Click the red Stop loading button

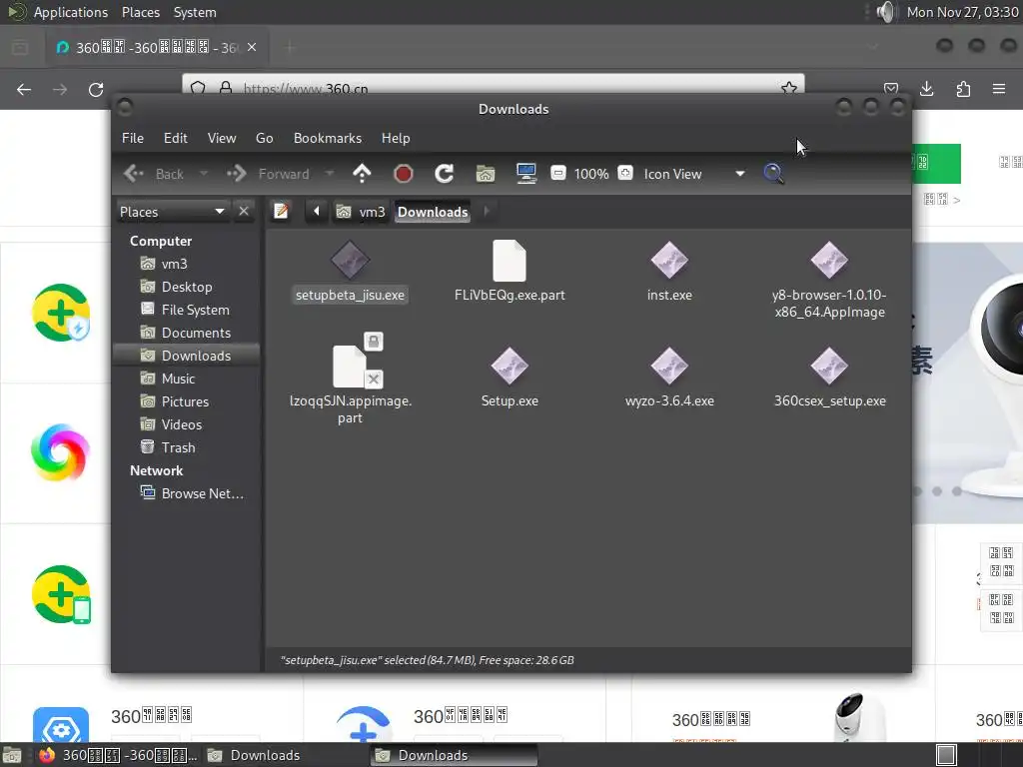coord(404,174)
